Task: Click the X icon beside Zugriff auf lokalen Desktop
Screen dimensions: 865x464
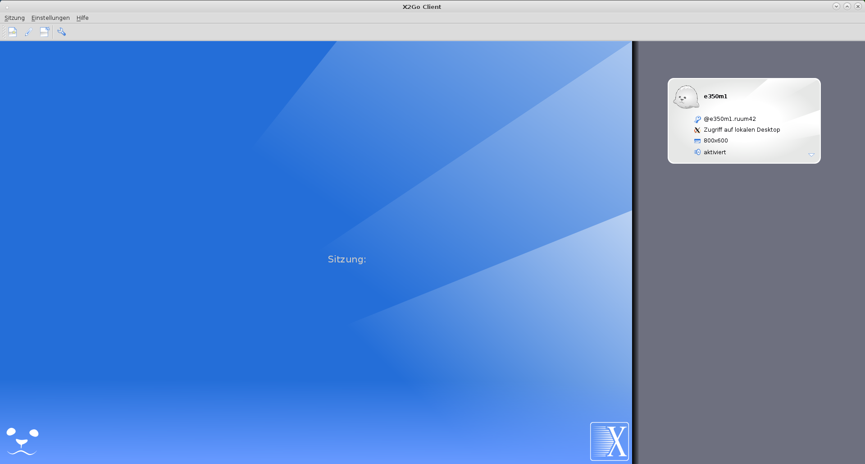Action: point(697,130)
